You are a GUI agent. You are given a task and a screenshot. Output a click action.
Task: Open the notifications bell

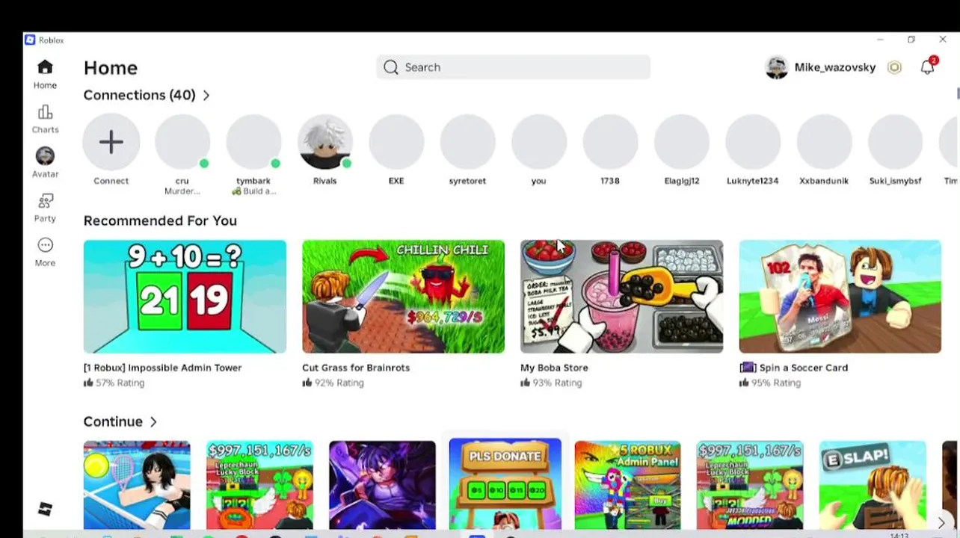click(x=928, y=67)
